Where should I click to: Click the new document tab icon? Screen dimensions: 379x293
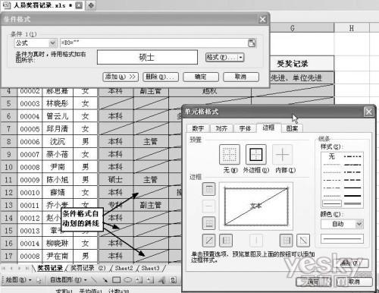click(91, 5)
